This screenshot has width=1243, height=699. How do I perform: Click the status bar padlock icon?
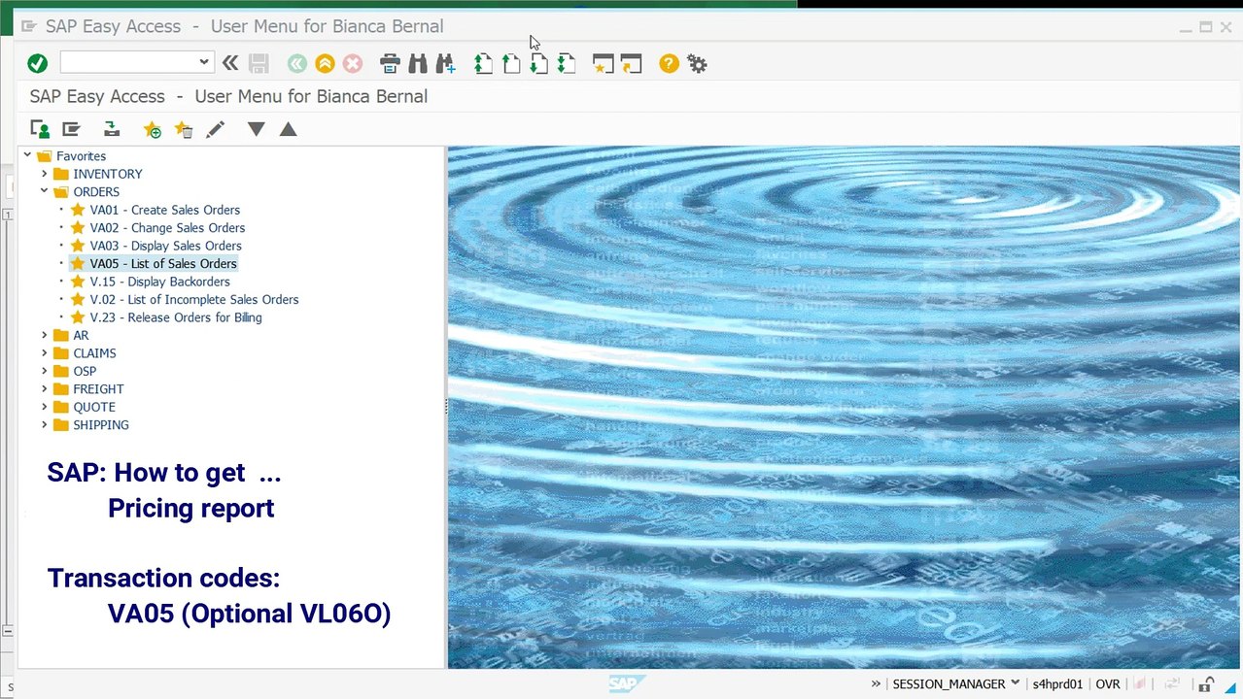(x=1206, y=684)
